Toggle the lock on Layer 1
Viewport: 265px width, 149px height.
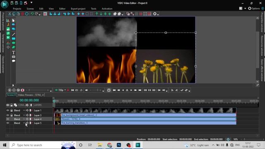point(12,111)
